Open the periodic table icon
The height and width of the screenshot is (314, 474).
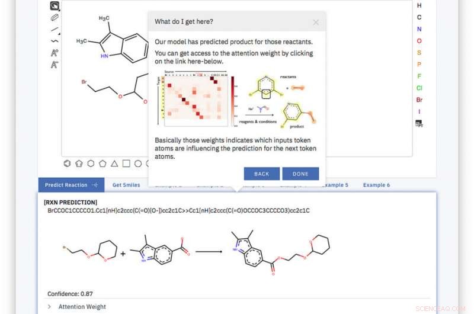click(x=419, y=123)
